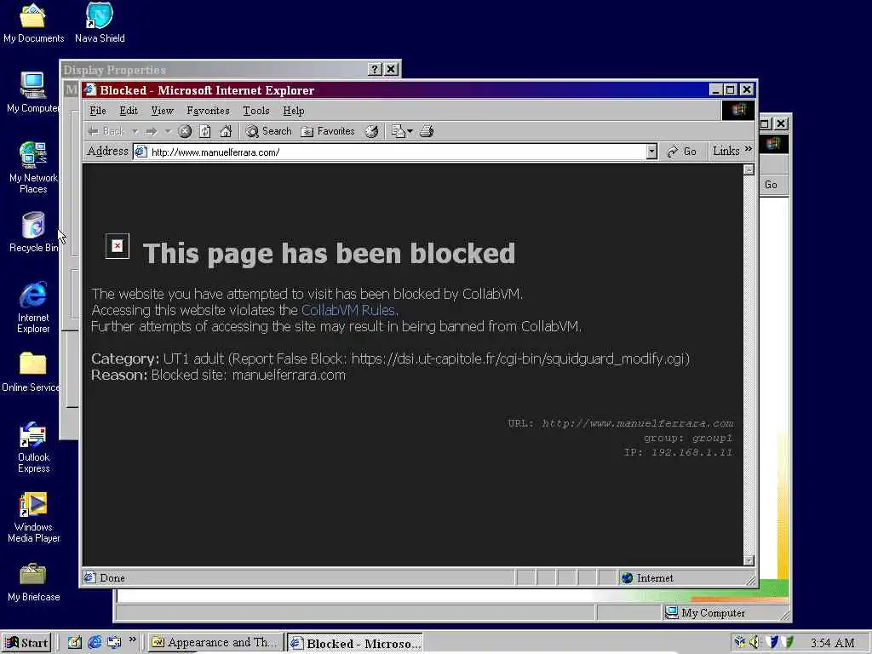Click the Print icon in IE toolbar
The width and height of the screenshot is (872, 654).
click(427, 131)
